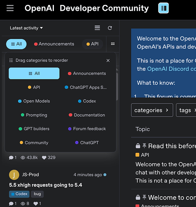Select the API pill in the filter bar
Screen dimensions: 196x207
[x=92, y=44]
